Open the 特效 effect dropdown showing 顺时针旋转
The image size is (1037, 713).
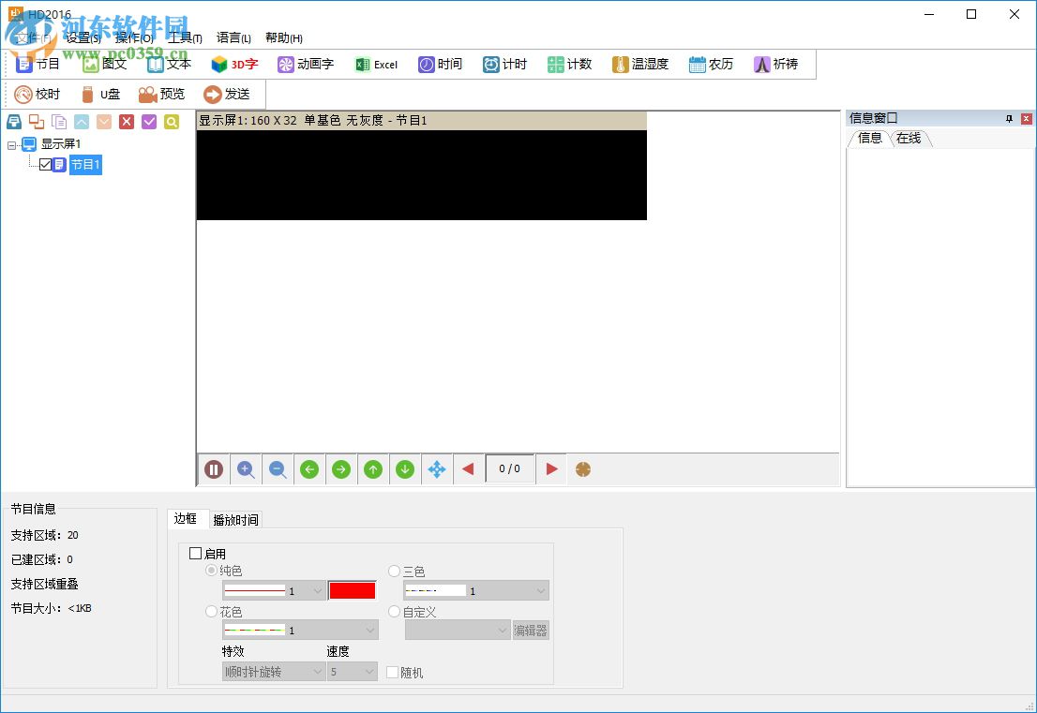tap(273, 672)
